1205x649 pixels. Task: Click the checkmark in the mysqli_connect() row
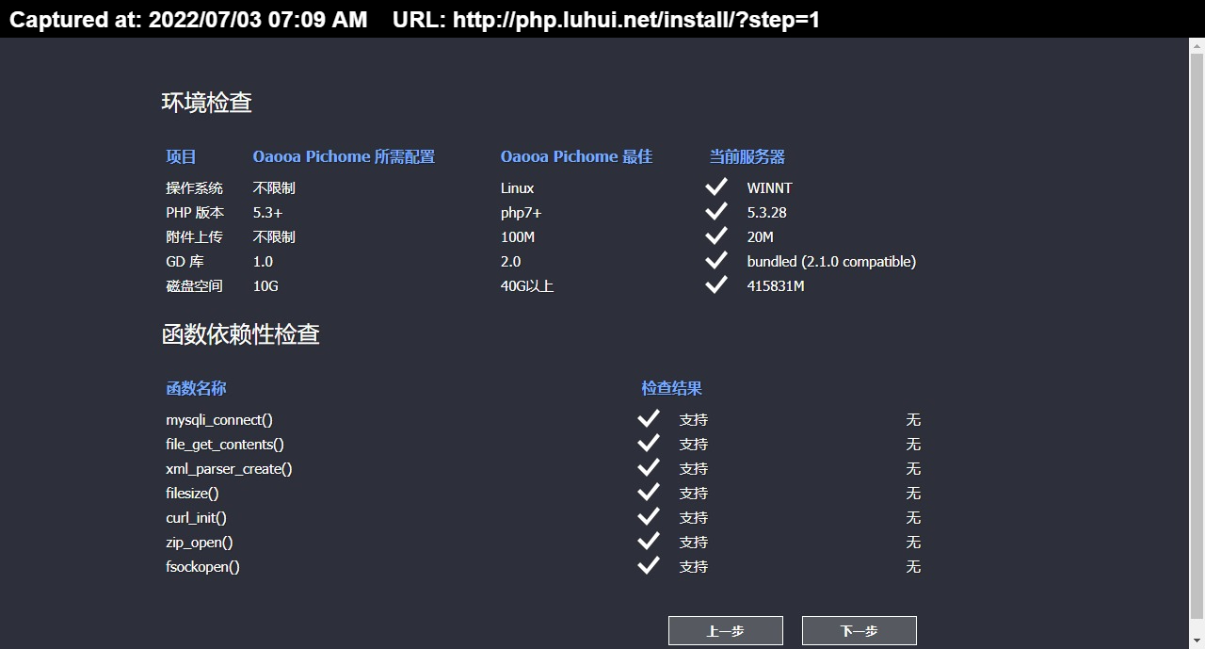[x=649, y=417]
